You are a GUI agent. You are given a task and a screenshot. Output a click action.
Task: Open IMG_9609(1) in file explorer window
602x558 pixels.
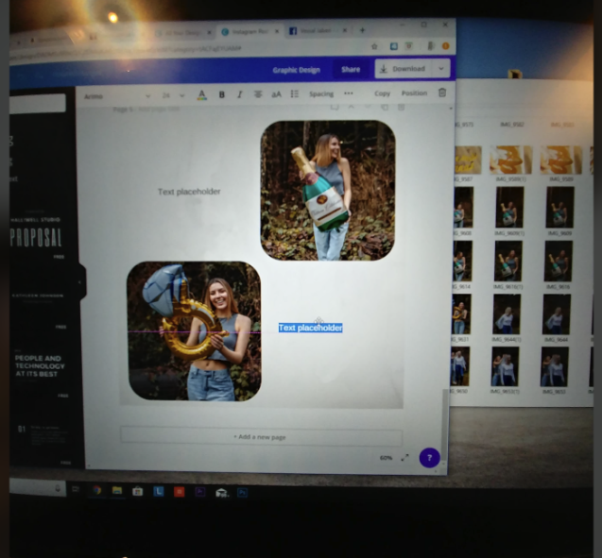[509, 211]
